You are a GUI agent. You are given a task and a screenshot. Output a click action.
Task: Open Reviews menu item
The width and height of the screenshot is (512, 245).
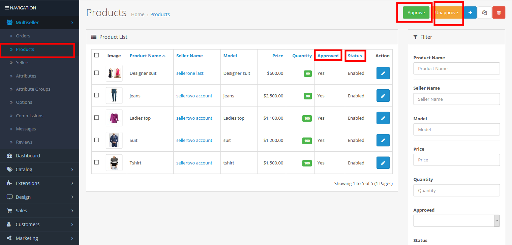tap(24, 142)
